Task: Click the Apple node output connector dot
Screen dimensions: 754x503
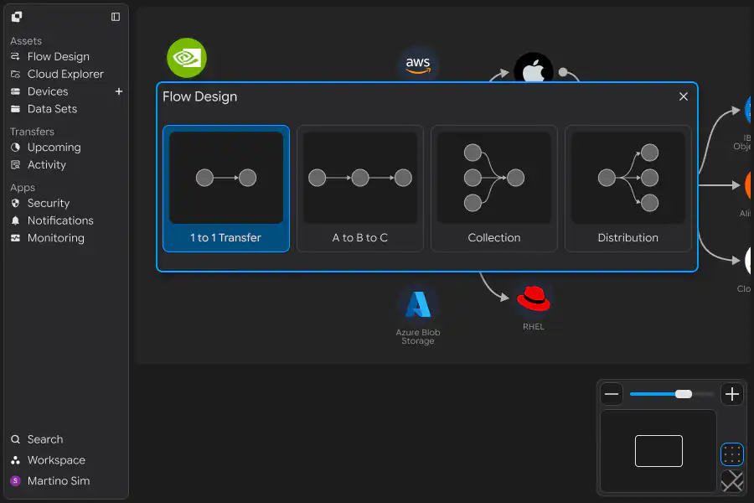Action: [x=563, y=72]
